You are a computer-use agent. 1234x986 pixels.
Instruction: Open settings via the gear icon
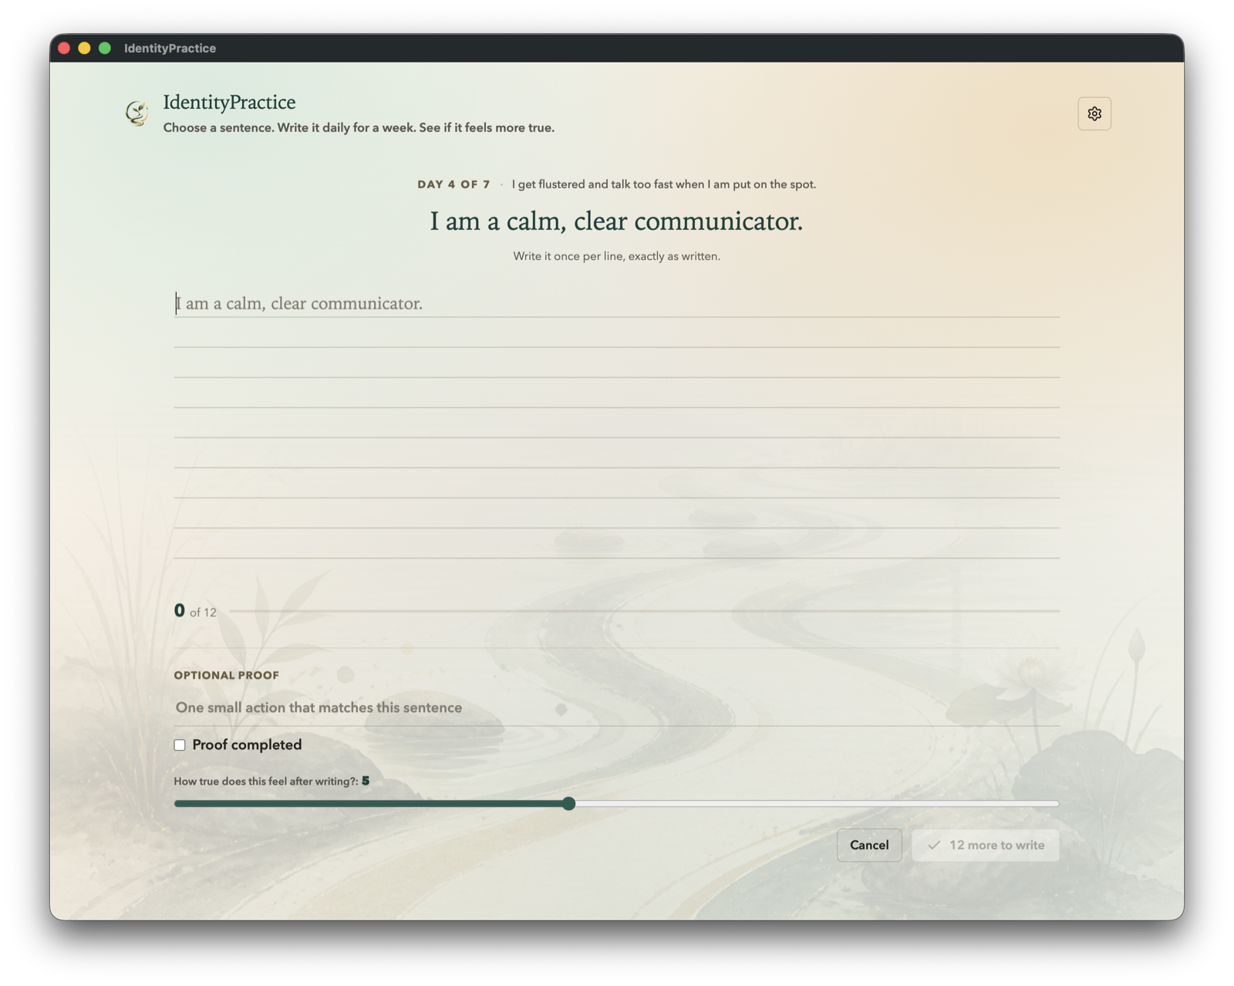[x=1094, y=113]
